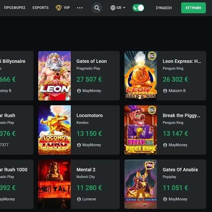Click user icon on Locomotoro card
212x212 pixels.
79,145
